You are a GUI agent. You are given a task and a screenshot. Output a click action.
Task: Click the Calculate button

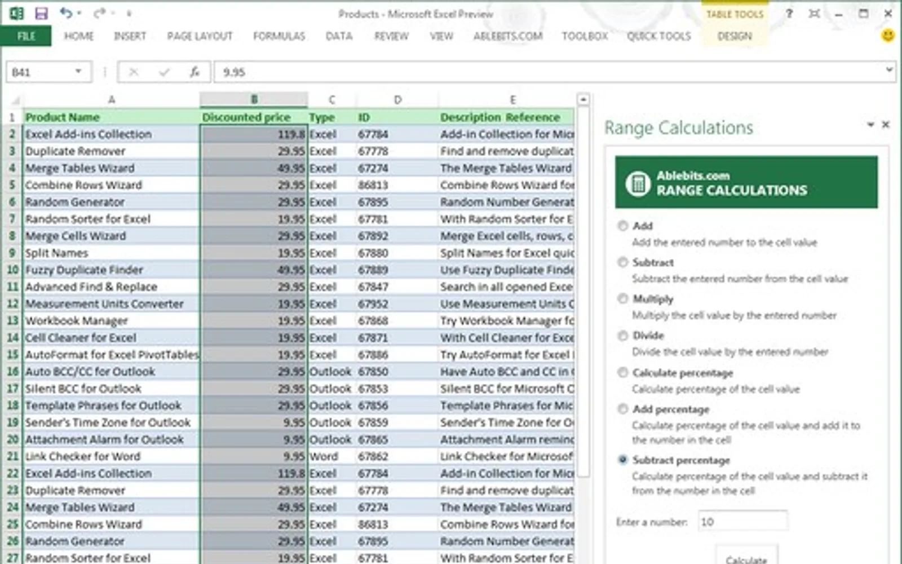pos(746,555)
